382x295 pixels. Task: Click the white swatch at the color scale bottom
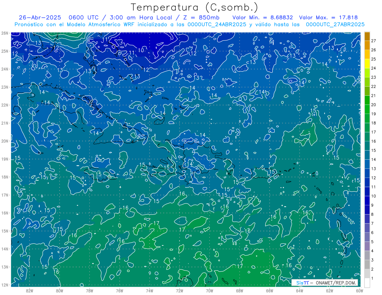[x=367, y=283]
